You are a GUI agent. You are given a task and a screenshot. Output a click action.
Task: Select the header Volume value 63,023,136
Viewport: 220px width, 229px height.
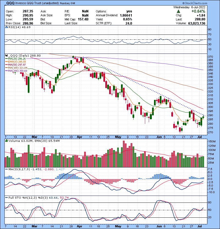[x=197, y=23]
